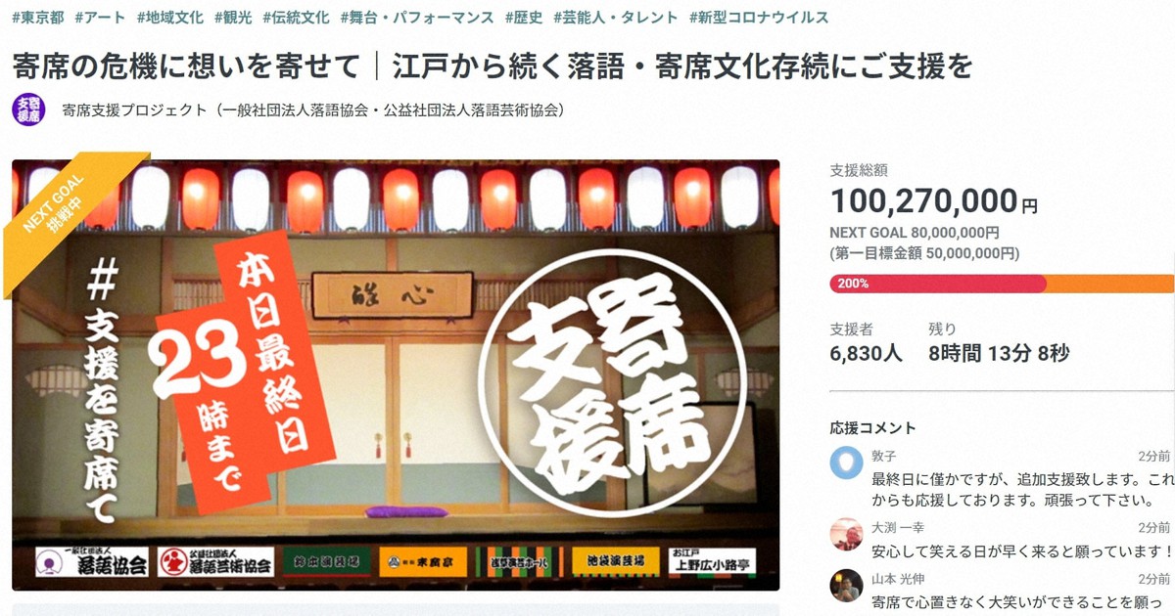This screenshot has width=1175, height=616.
Task: Select the #地域文化 tag
Action: click(169, 18)
